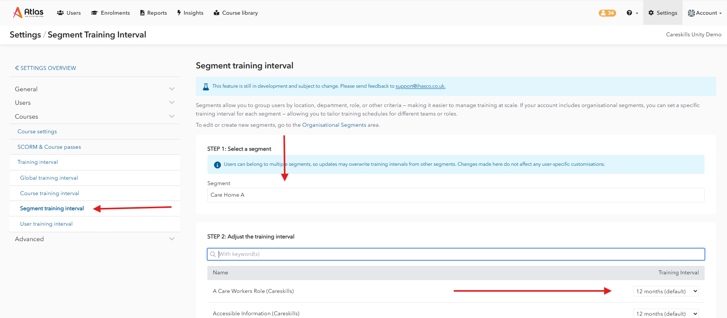Go to Enrolments in top navigation
Viewport: 727px width, 318px height.
coord(110,13)
